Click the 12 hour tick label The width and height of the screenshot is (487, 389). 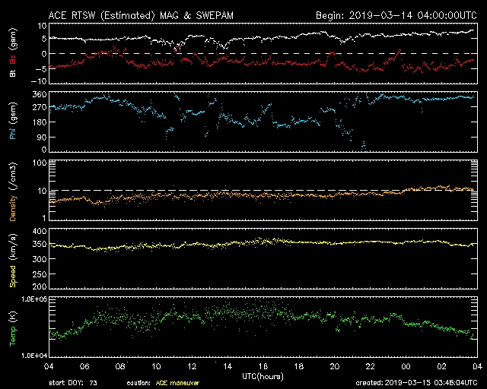193,367
